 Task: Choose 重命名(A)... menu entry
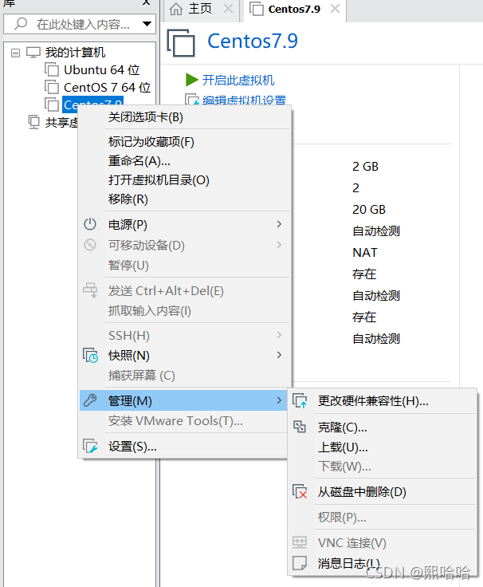click(x=139, y=161)
